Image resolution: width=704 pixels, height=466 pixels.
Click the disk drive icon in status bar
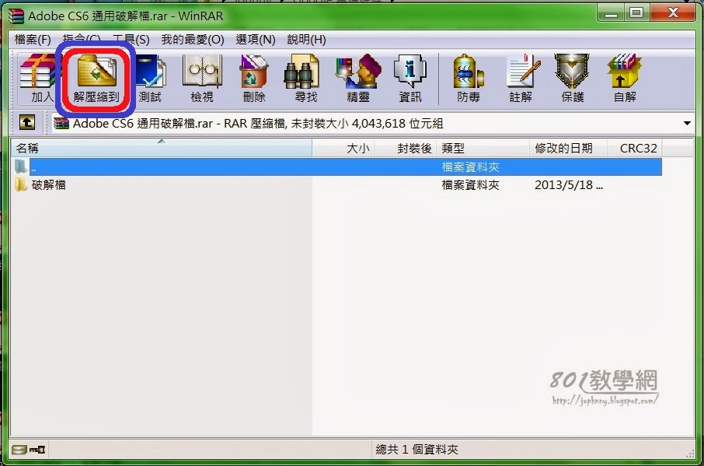[19, 450]
